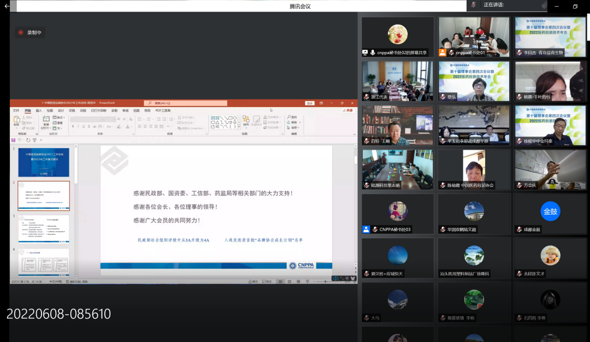Click the Notes button in status bar

tap(252, 281)
